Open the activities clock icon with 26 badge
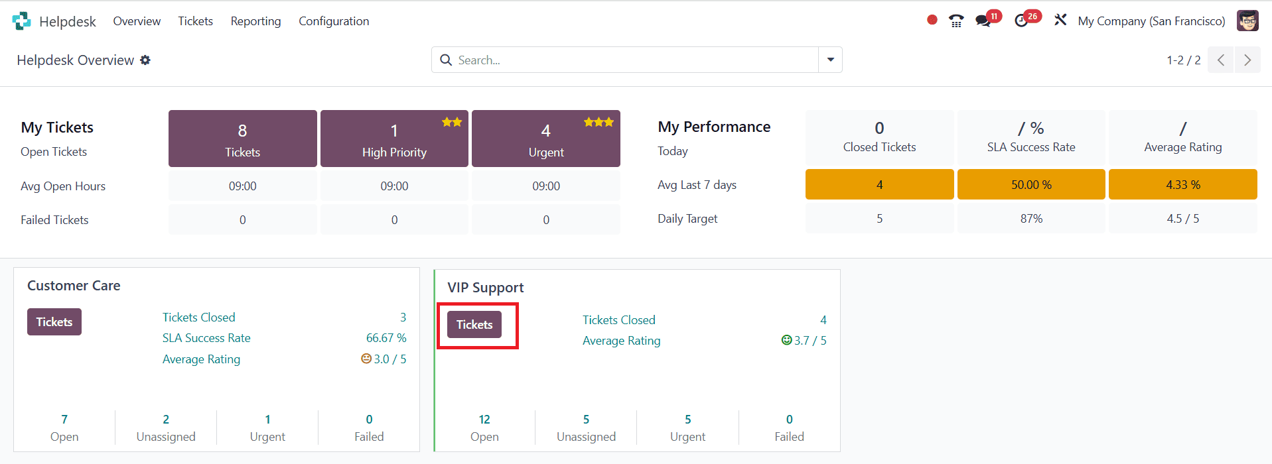 pyautogui.click(x=1022, y=21)
